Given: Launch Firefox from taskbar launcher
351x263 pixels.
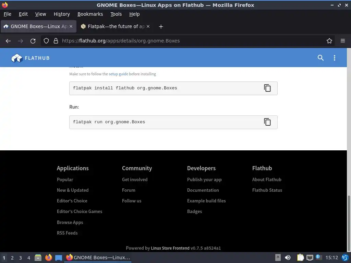Looking at the screenshot, I should click(x=48, y=258).
